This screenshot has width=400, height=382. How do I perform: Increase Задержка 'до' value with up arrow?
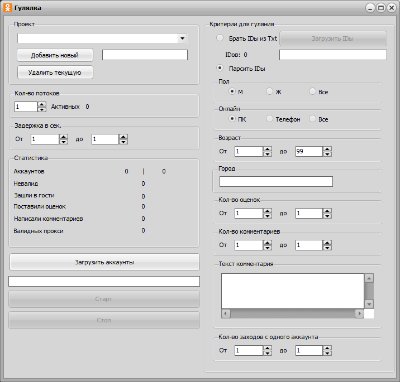(x=123, y=137)
